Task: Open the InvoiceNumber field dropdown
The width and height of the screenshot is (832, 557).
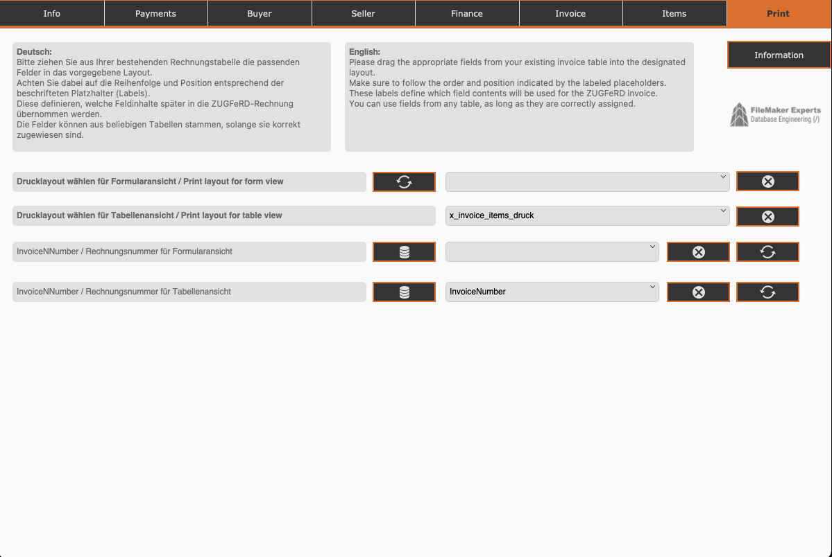Action: (552, 292)
